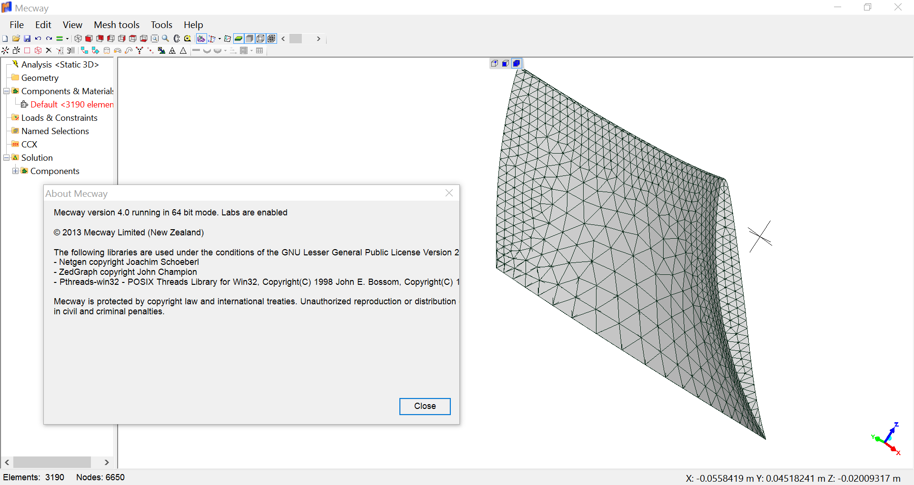The width and height of the screenshot is (914, 485).
Task: Click the black X Delete icon
Action: [49, 50]
